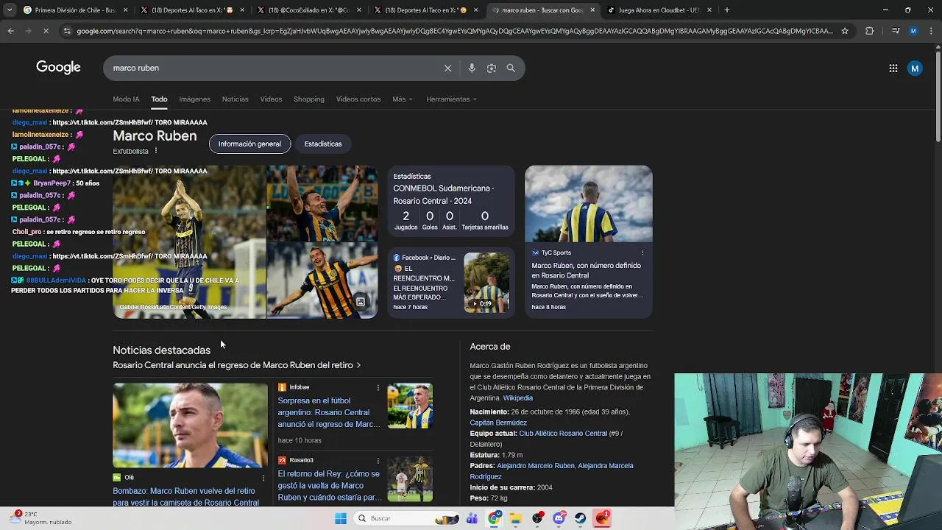Viewport: 942px width, 530px height.
Task: Open the Google account avatar on the page
Action: click(x=915, y=68)
